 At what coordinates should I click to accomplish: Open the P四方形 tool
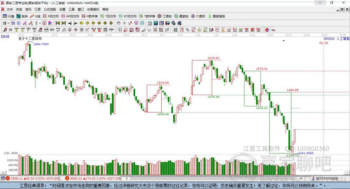click(51, 16)
